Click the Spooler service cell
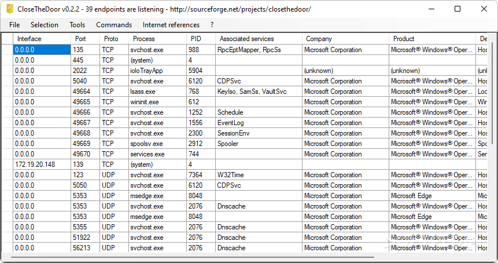This screenshot has width=498, height=263. pyautogui.click(x=259, y=144)
